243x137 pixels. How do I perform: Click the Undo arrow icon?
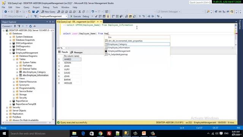point(93,12)
